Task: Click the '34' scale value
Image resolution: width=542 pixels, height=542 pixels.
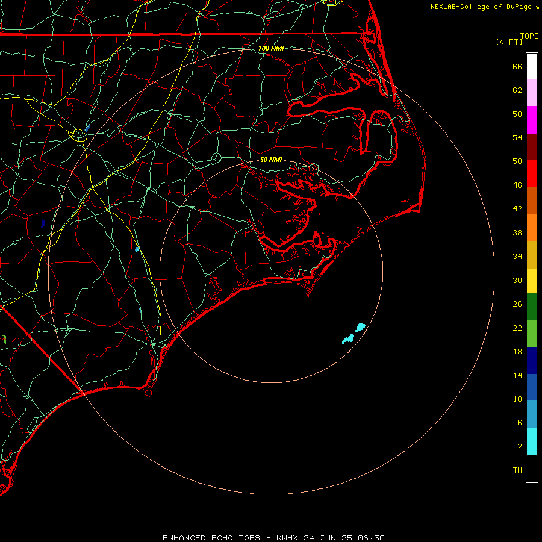Action: [x=517, y=257]
